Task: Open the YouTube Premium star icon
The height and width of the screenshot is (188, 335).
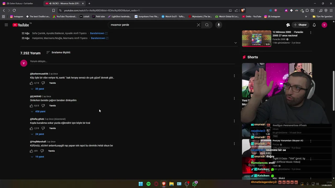Action: coord(288,25)
